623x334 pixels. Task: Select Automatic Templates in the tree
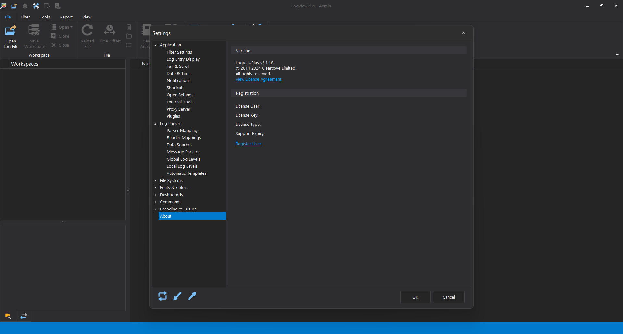click(x=187, y=173)
